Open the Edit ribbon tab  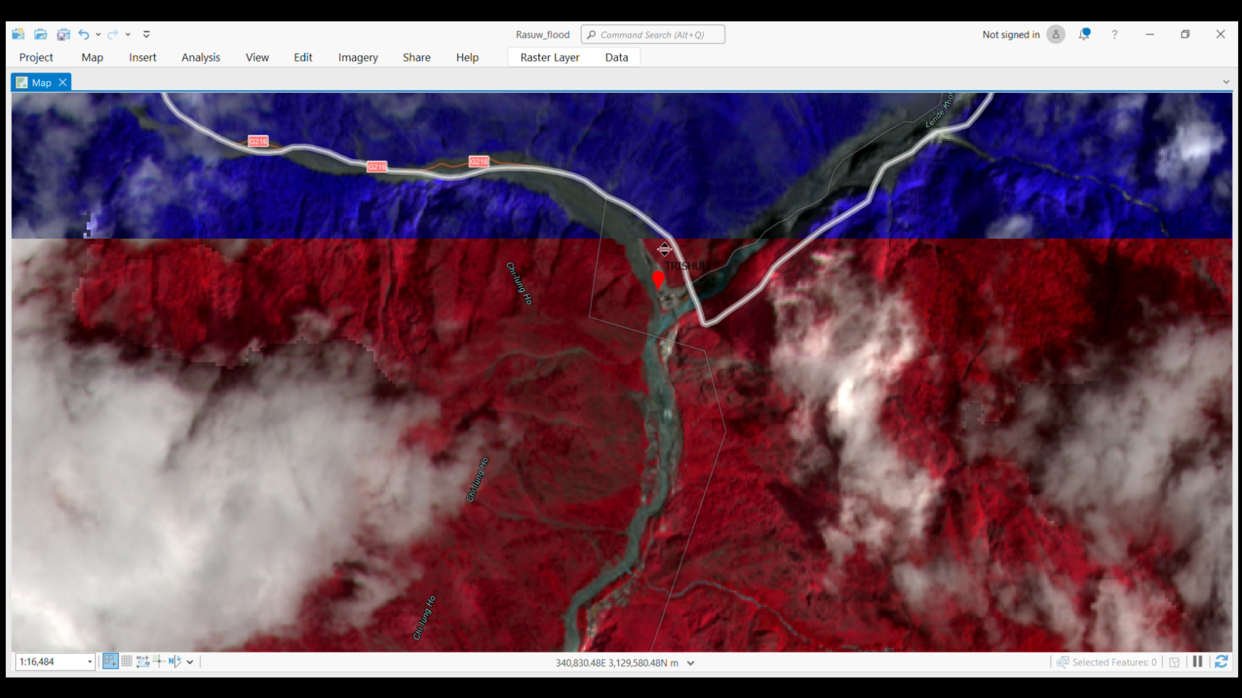tap(303, 57)
